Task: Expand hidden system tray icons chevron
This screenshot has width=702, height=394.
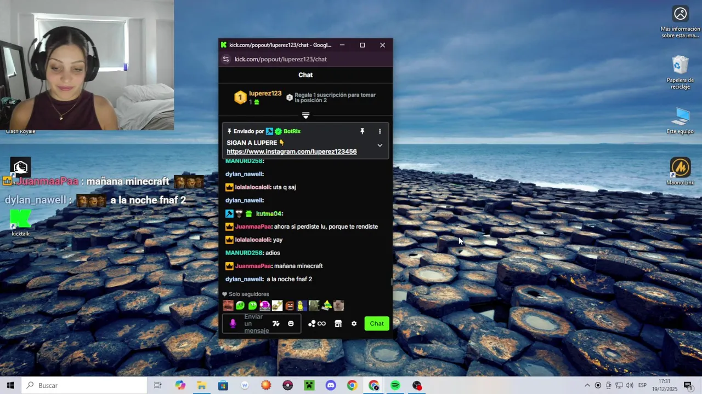Action: pyautogui.click(x=587, y=385)
